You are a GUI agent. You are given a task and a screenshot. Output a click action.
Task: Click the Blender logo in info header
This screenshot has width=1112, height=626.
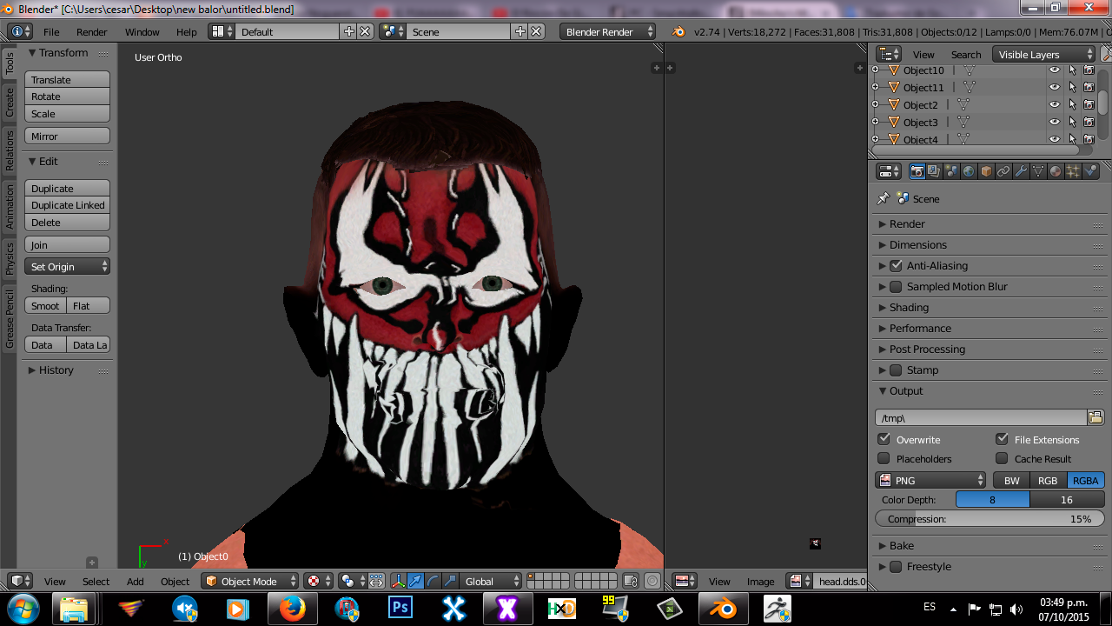(x=678, y=31)
